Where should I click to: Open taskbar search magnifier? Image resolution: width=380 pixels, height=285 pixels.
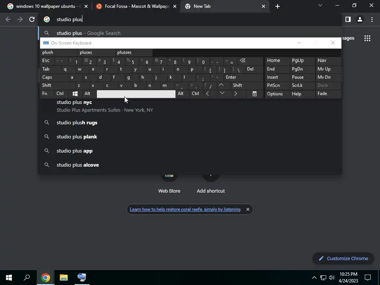[27, 278]
